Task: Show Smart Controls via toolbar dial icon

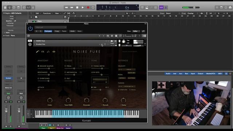Action: coord(24,7)
